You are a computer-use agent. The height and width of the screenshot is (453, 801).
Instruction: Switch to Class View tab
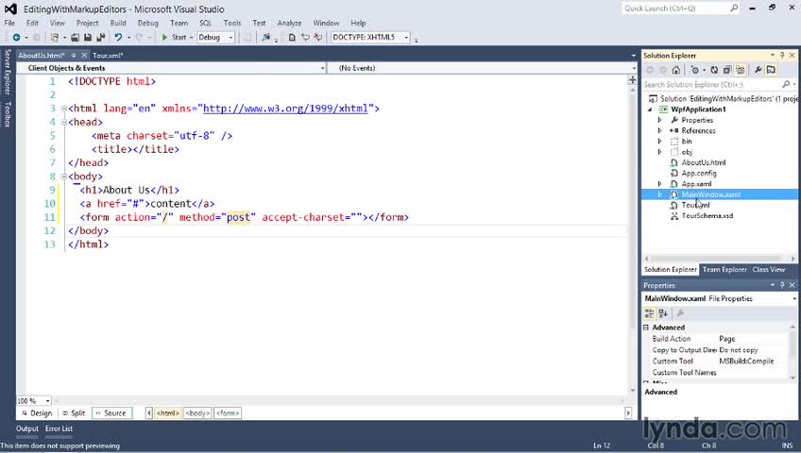[x=768, y=269]
